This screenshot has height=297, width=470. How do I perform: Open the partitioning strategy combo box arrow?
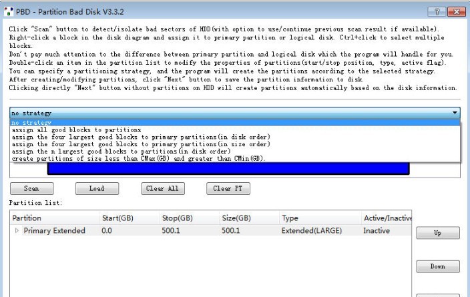click(455, 113)
